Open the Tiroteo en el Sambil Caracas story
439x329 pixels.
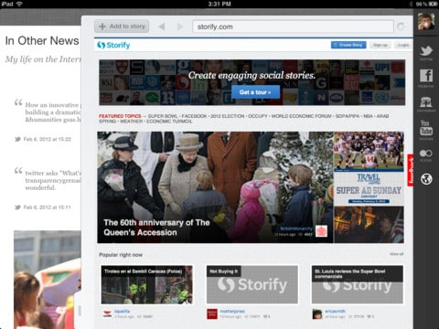[147, 284]
